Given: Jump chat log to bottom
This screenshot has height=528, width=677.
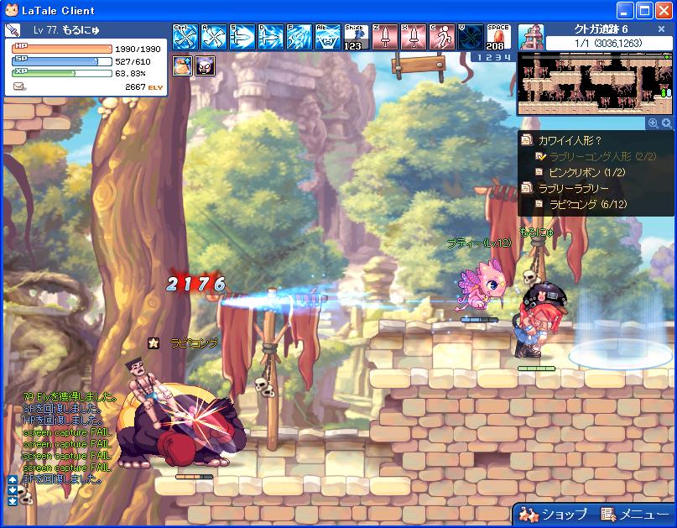Looking at the screenshot, I should click(13, 501).
